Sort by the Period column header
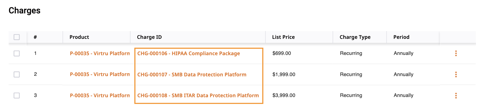Screen dimensions: 481x105 401,37
